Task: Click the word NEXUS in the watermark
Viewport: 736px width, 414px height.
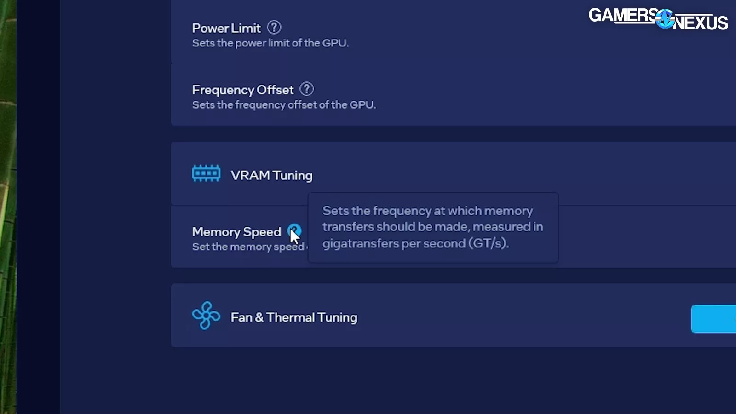Action: tap(701, 23)
